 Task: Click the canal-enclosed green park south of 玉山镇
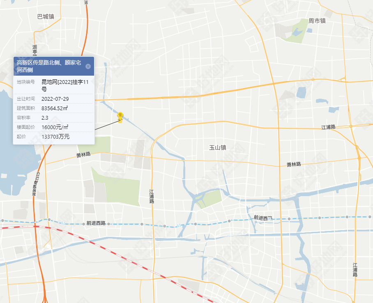(x=210, y=199)
